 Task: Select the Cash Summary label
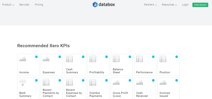click(72, 71)
